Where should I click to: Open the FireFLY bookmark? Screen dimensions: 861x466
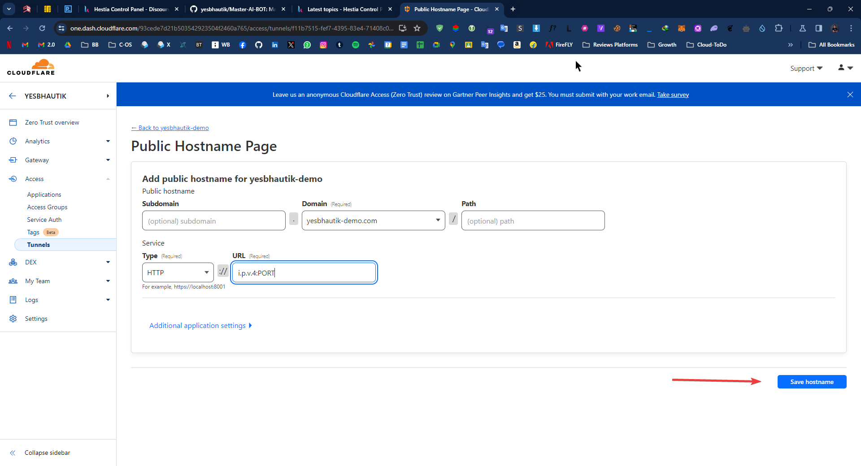[x=559, y=45]
